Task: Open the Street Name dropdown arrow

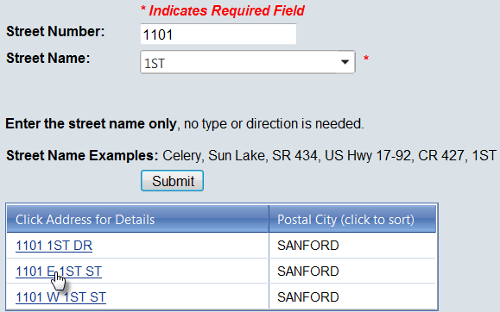Action: pyautogui.click(x=345, y=62)
